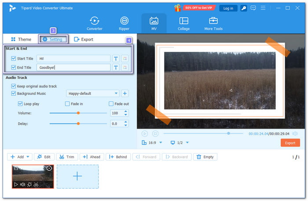Open the Ripper module
This screenshot has width=308, height=201.
[x=125, y=23]
